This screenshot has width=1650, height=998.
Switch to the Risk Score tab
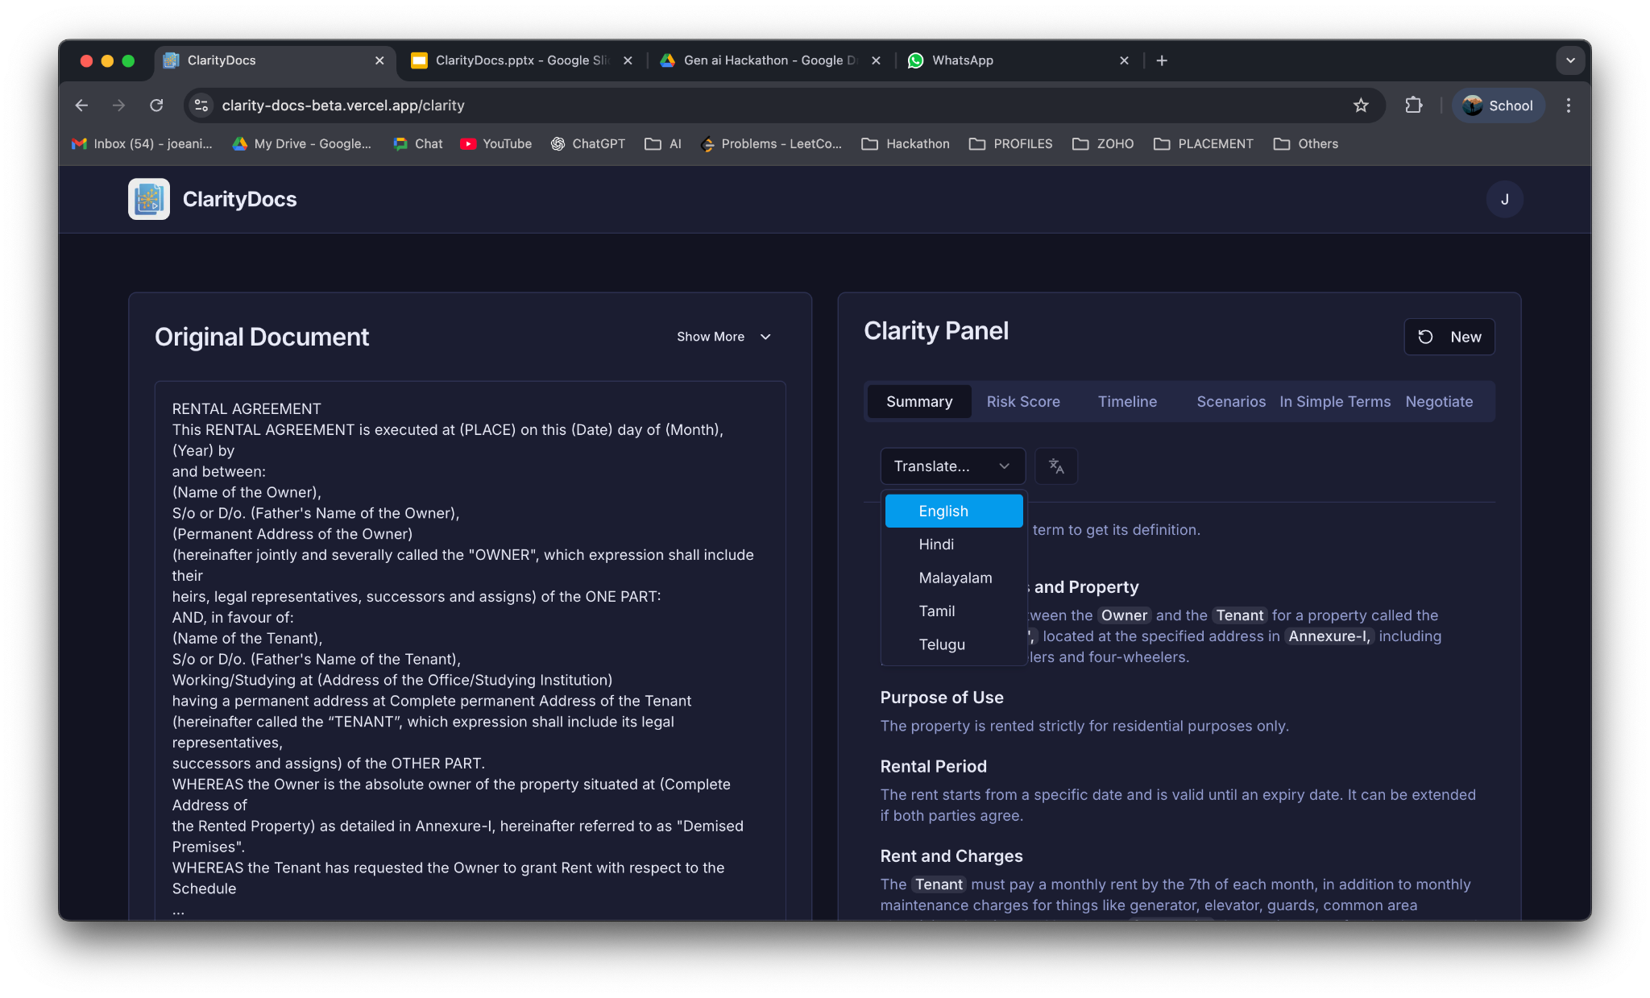click(x=1022, y=402)
